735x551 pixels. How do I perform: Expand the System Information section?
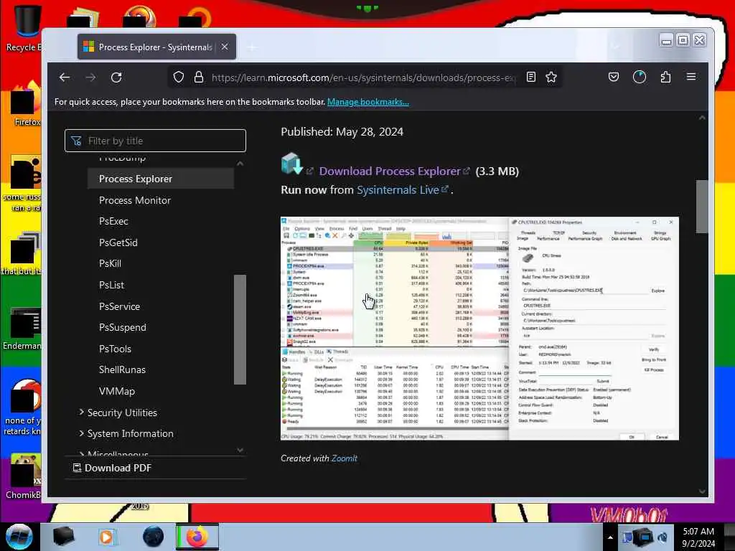click(126, 433)
